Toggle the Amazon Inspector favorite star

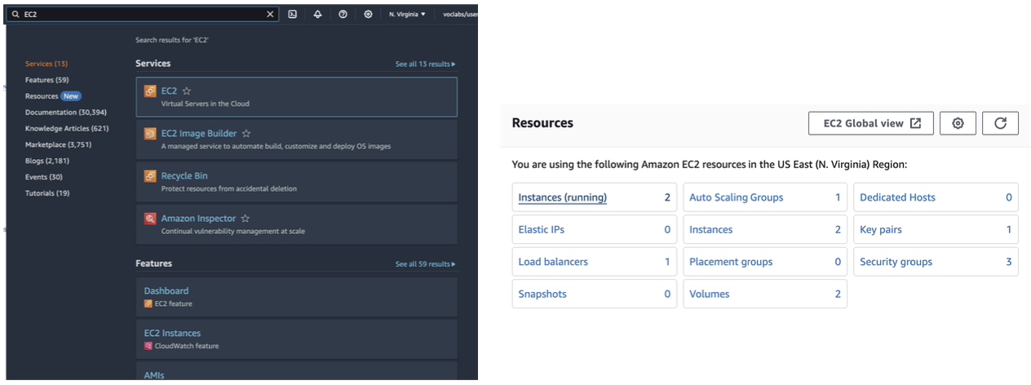pos(245,219)
